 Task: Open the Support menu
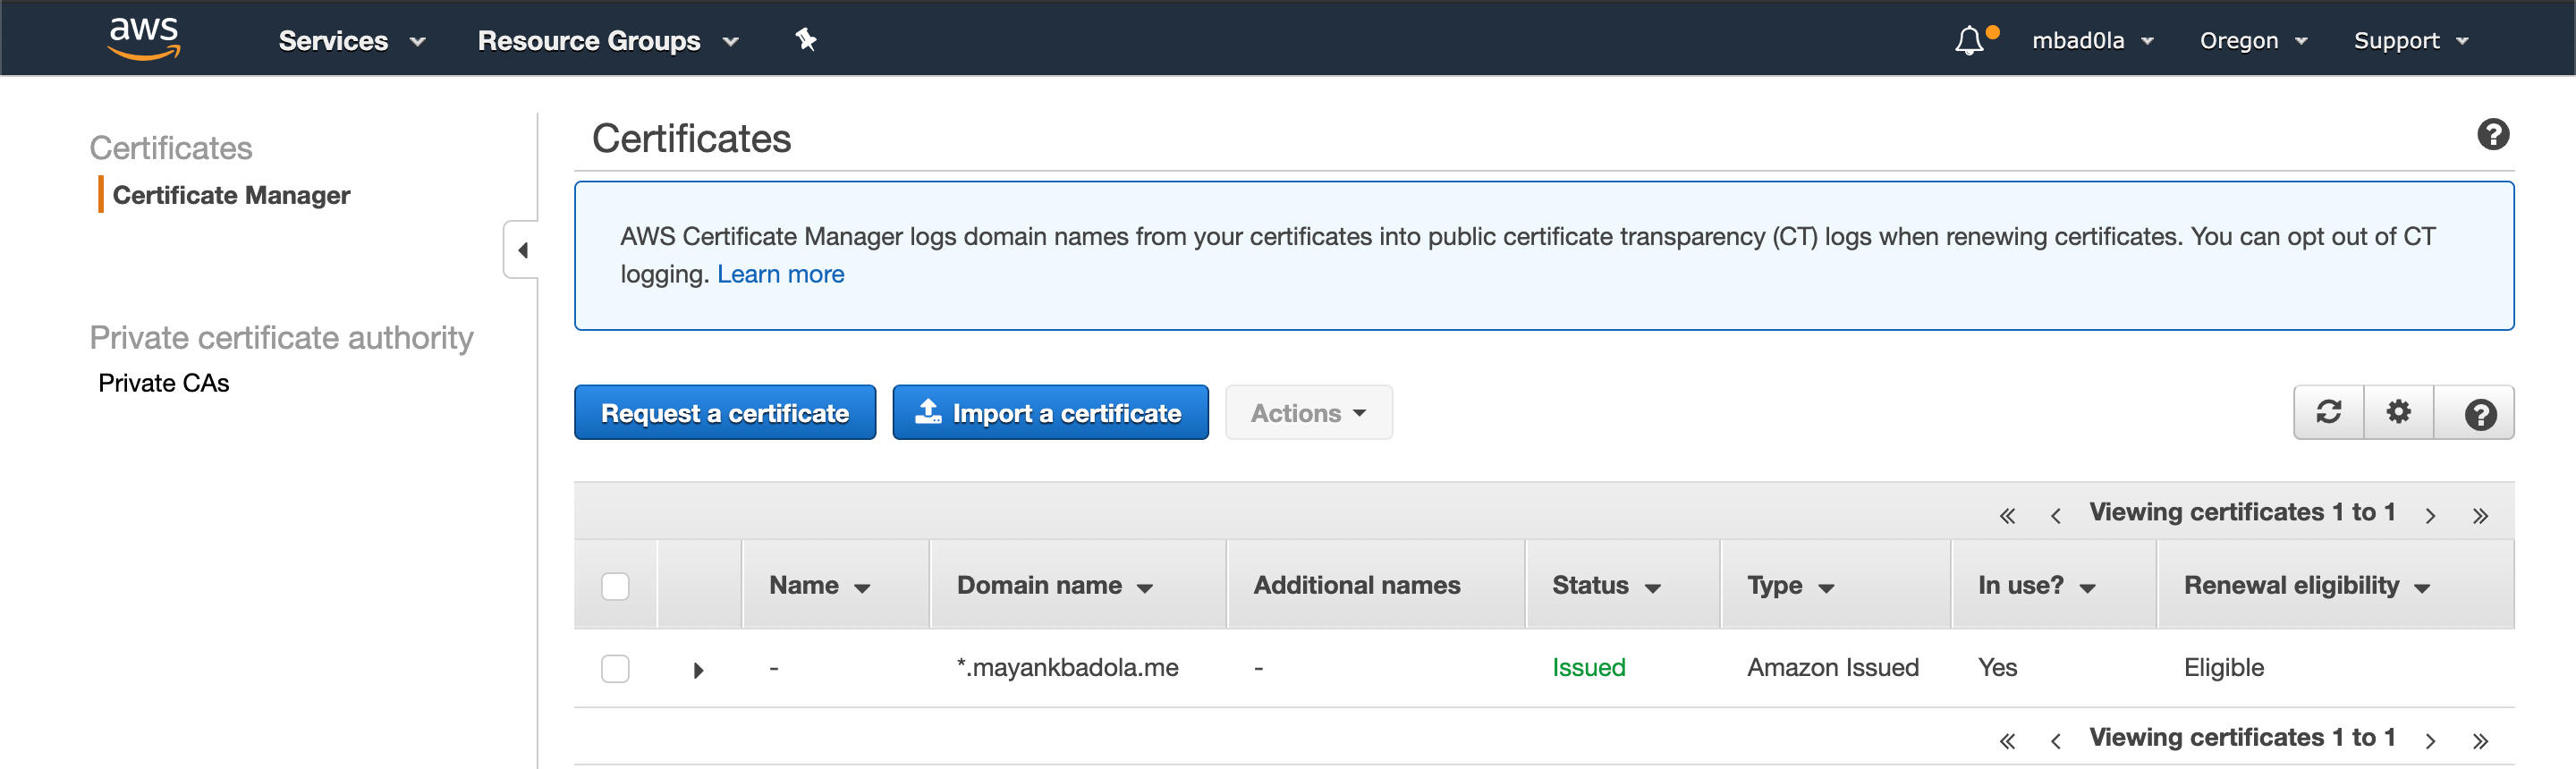pos(2410,41)
